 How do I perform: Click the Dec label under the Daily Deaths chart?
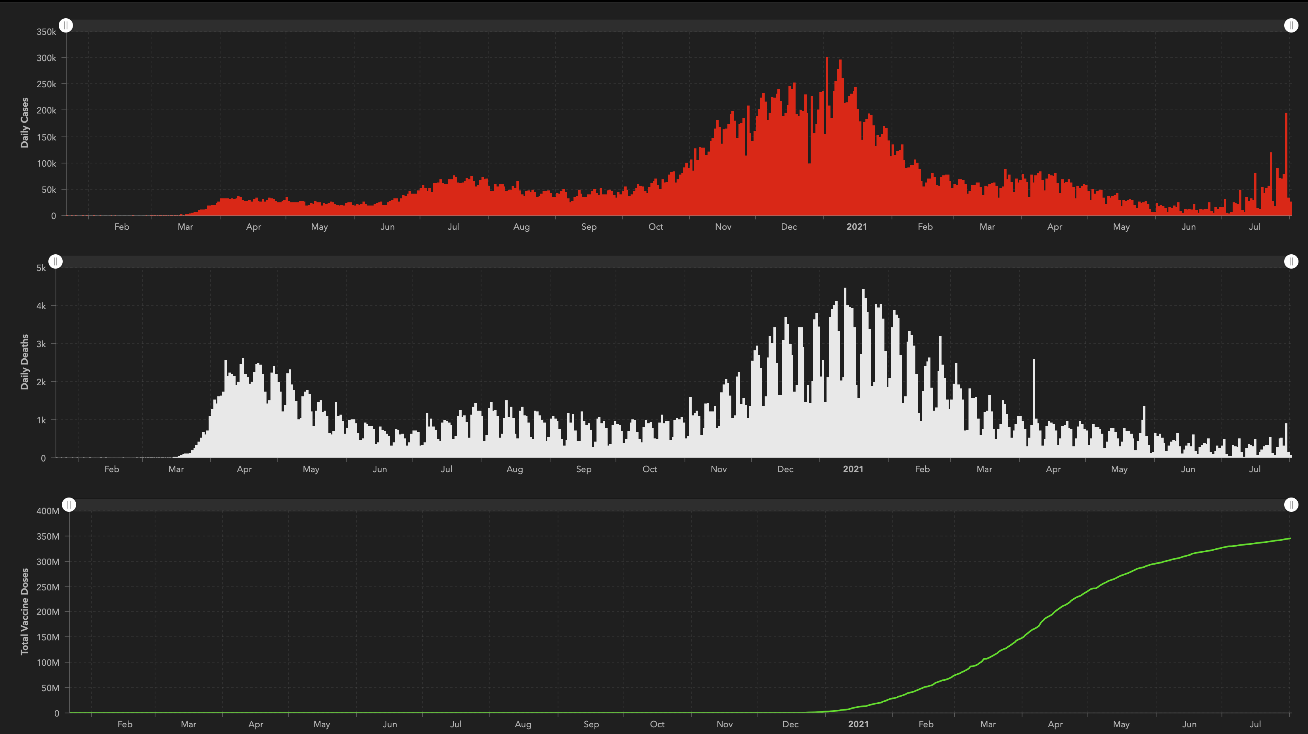(x=785, y=469)
